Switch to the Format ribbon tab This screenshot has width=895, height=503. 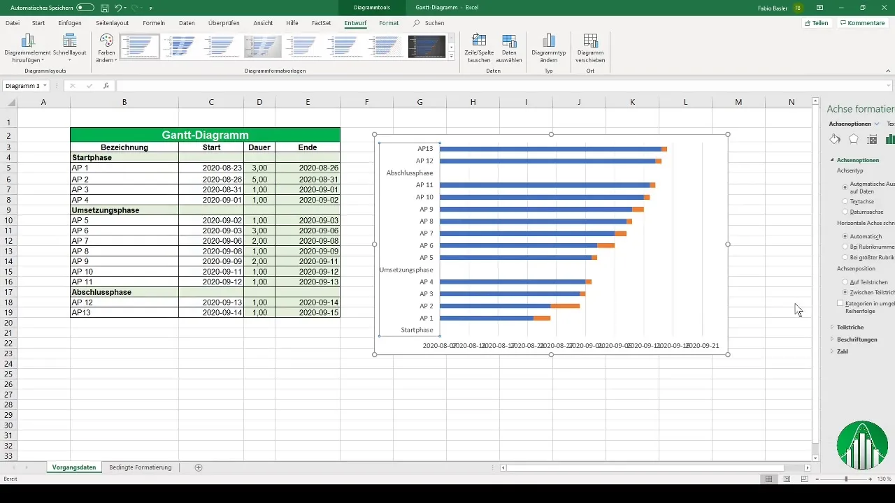[x=389, y=23]
